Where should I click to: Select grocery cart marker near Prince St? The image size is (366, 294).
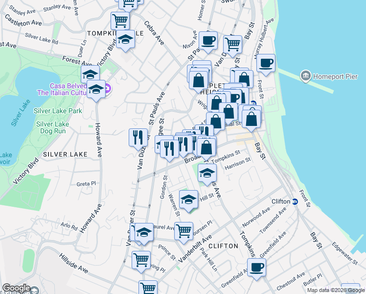tap(141, 262)
